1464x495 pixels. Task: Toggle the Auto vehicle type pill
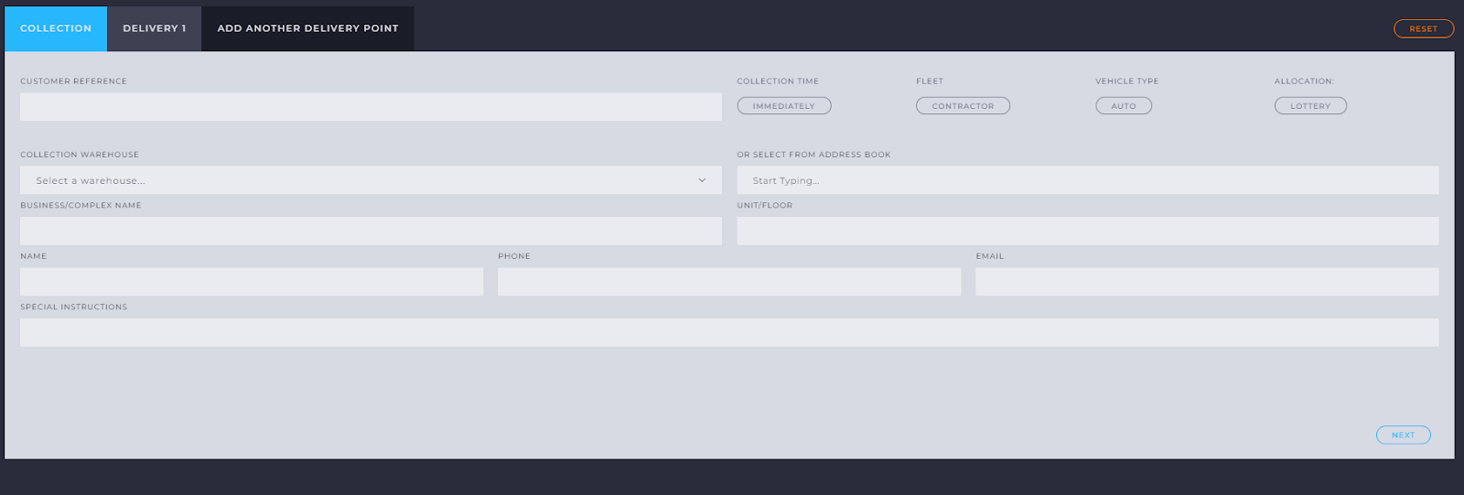tap(1124, 105)
